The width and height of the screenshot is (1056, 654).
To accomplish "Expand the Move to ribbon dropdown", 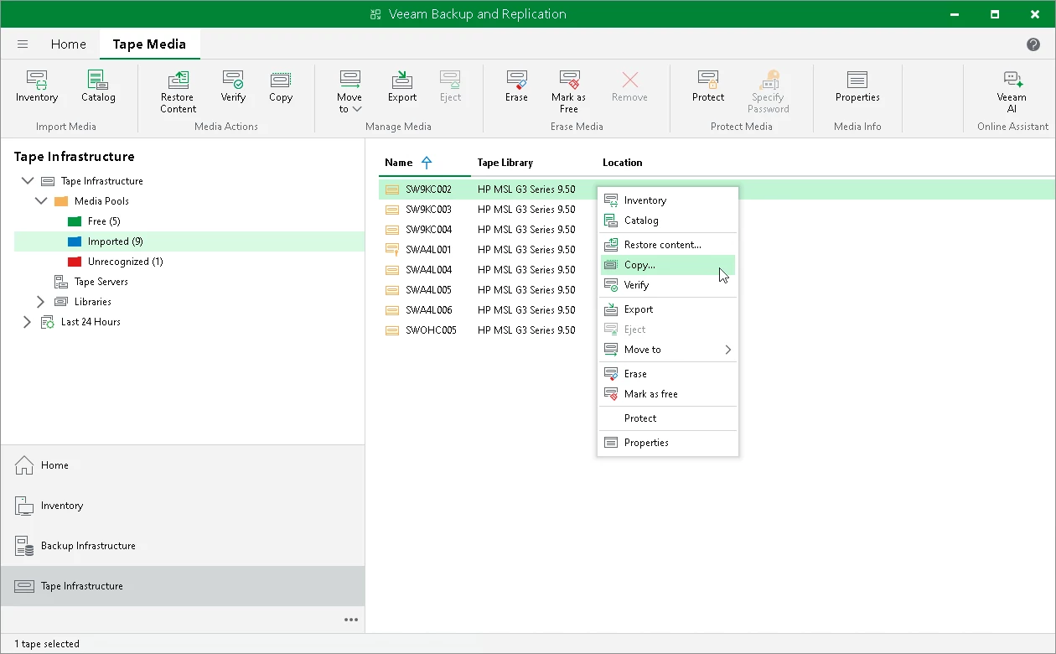I will tap(349, 92).
